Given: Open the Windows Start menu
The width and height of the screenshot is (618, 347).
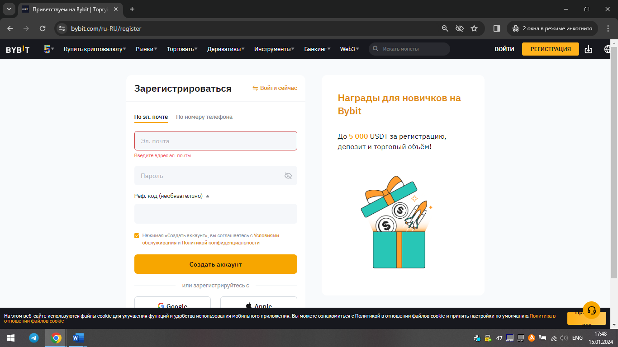Looking at the screenshot, I should pos(11,338).
